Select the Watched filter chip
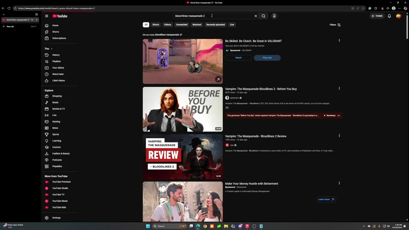Screen dimensions: 409x230 (197, 25)
